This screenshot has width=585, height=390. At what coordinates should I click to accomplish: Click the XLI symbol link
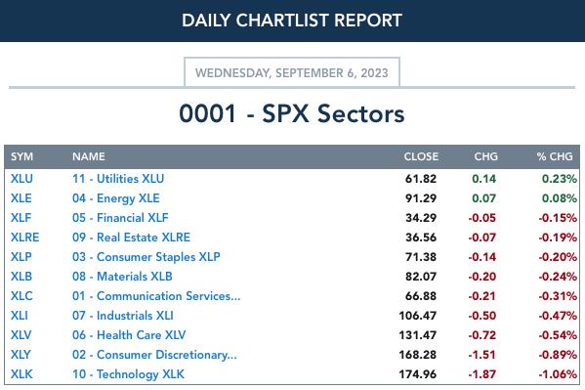pyautogui.click(x=19, y=316)
